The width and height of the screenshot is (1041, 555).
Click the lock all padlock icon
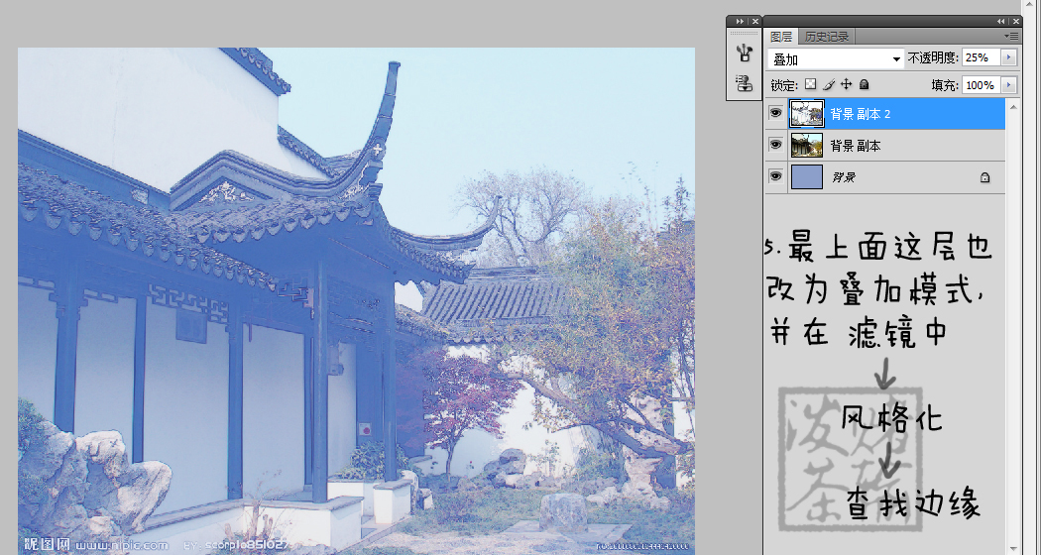pos(864,85)
